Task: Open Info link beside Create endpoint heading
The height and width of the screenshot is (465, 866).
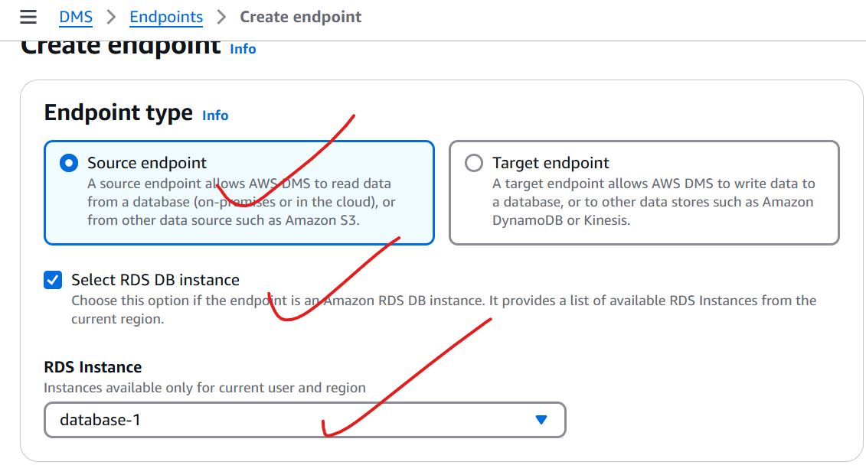Action: pyautogui.click(x=243, y=49)
